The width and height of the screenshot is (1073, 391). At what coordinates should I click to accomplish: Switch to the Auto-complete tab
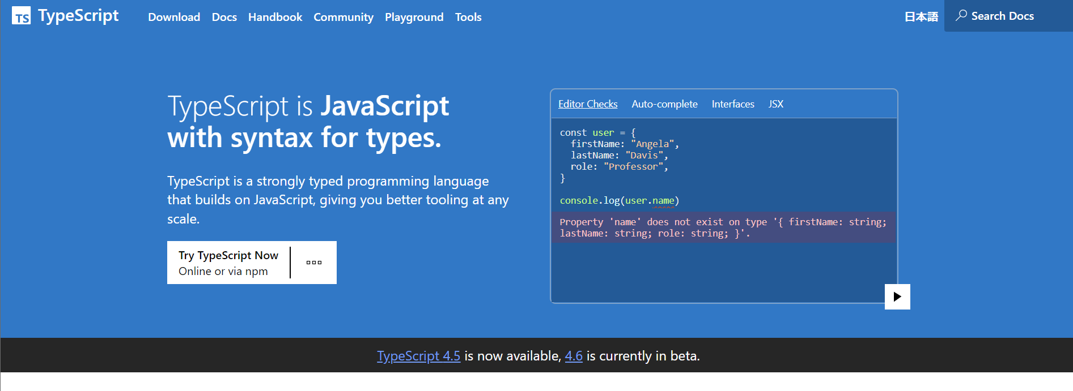point(664,104)
